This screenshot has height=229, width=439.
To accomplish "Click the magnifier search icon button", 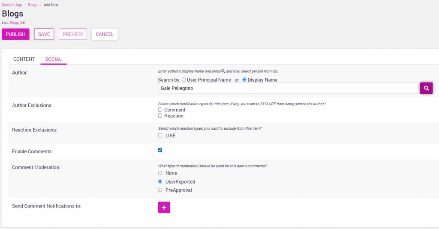I will click(426, 88).
